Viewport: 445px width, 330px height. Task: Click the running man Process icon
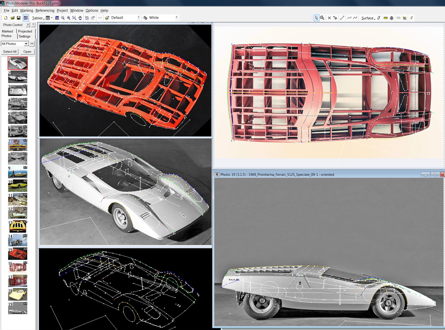click(411, 18)
